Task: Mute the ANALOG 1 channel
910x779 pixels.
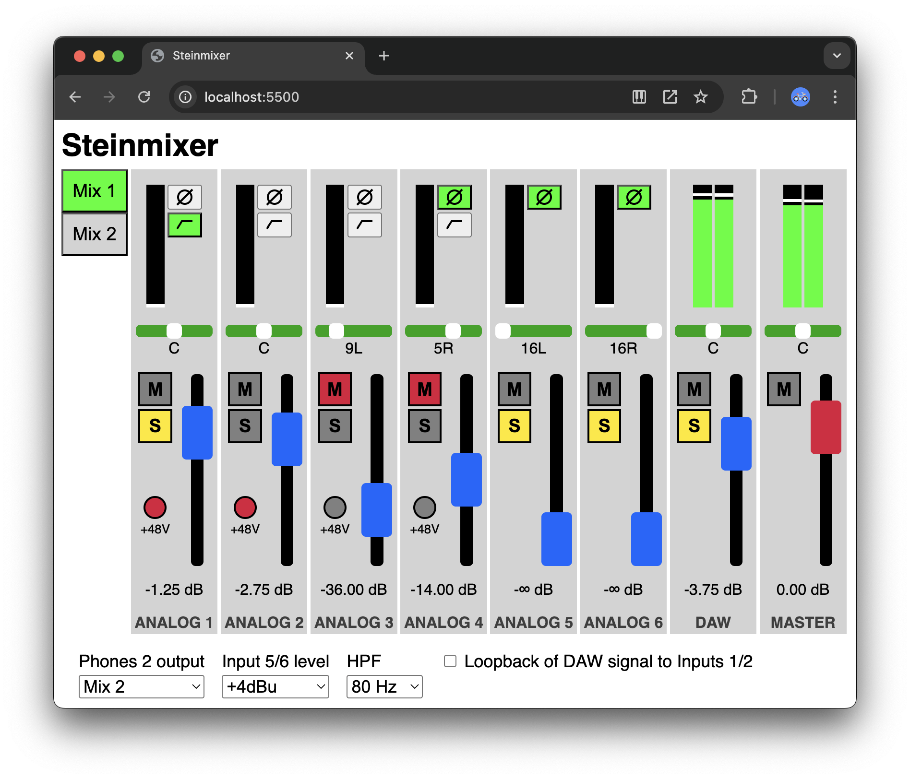Action: (x=155, y=389)
